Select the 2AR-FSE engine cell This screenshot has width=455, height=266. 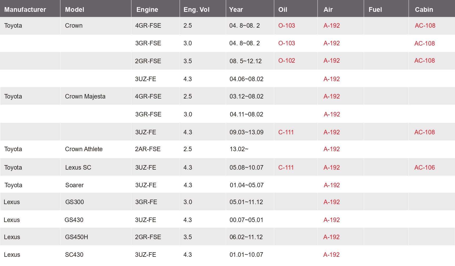(148, 149)
